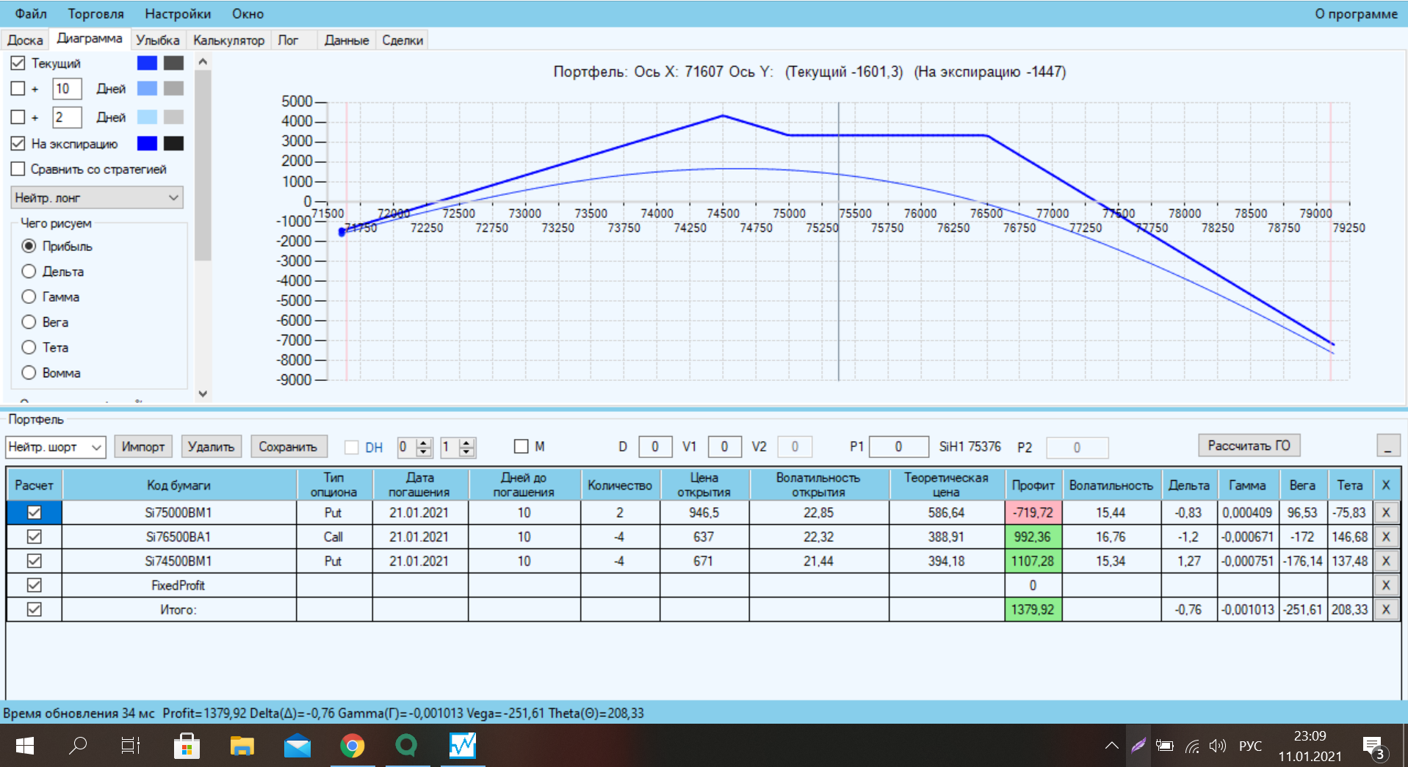Toggle the Текущий checkbox
Screen dimensions: 1408x767
18,63
